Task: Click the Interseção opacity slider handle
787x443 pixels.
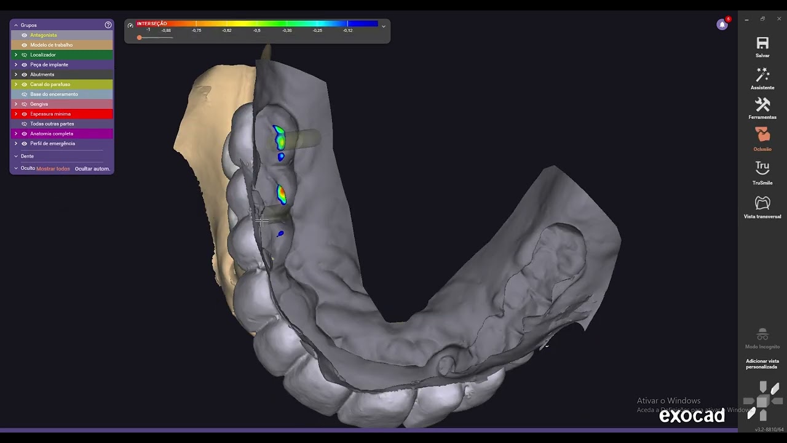Action: 140,38
